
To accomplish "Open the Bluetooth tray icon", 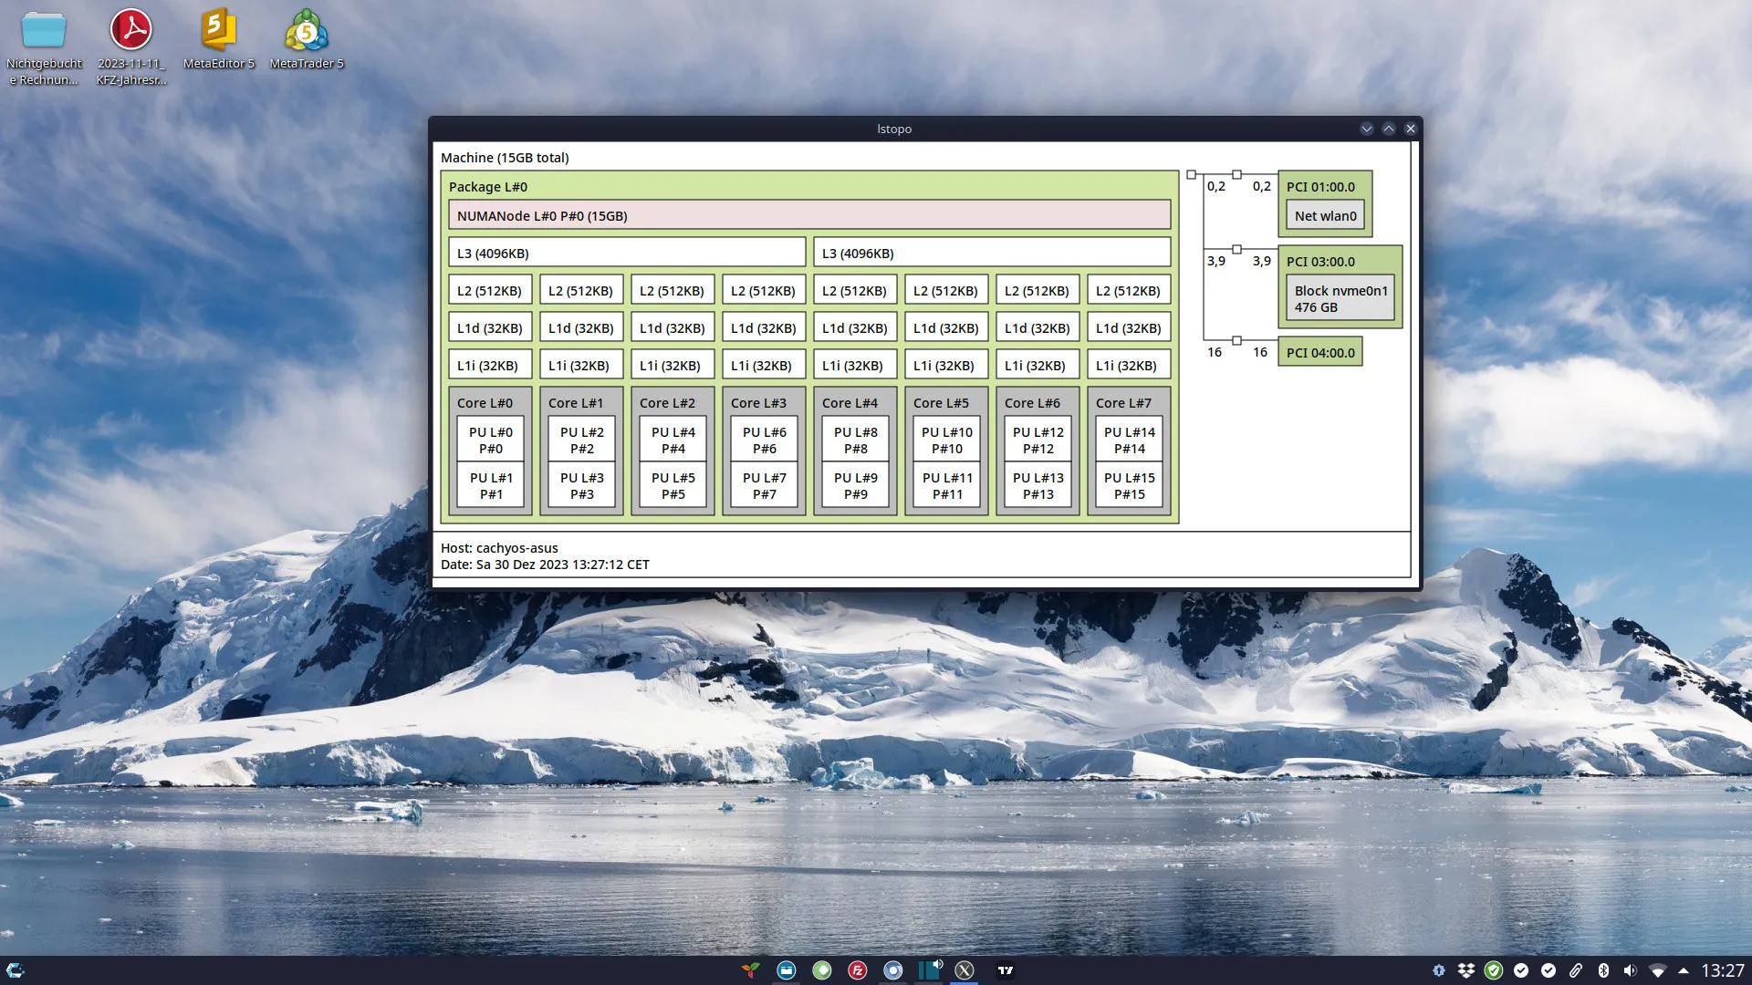I will tap(1603, 970).
